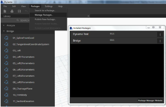Open the three-dot menu for Bridge package
The width and height of the screenshot is (166, 107).
[160, 41]
